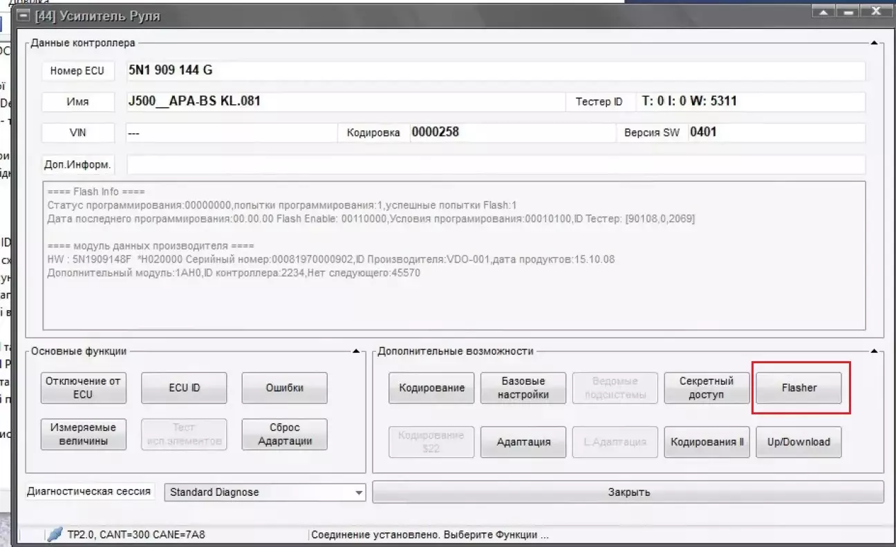Collapse the Данные контроллера section
The image size is (896, 547).
(x=874, y=44)
